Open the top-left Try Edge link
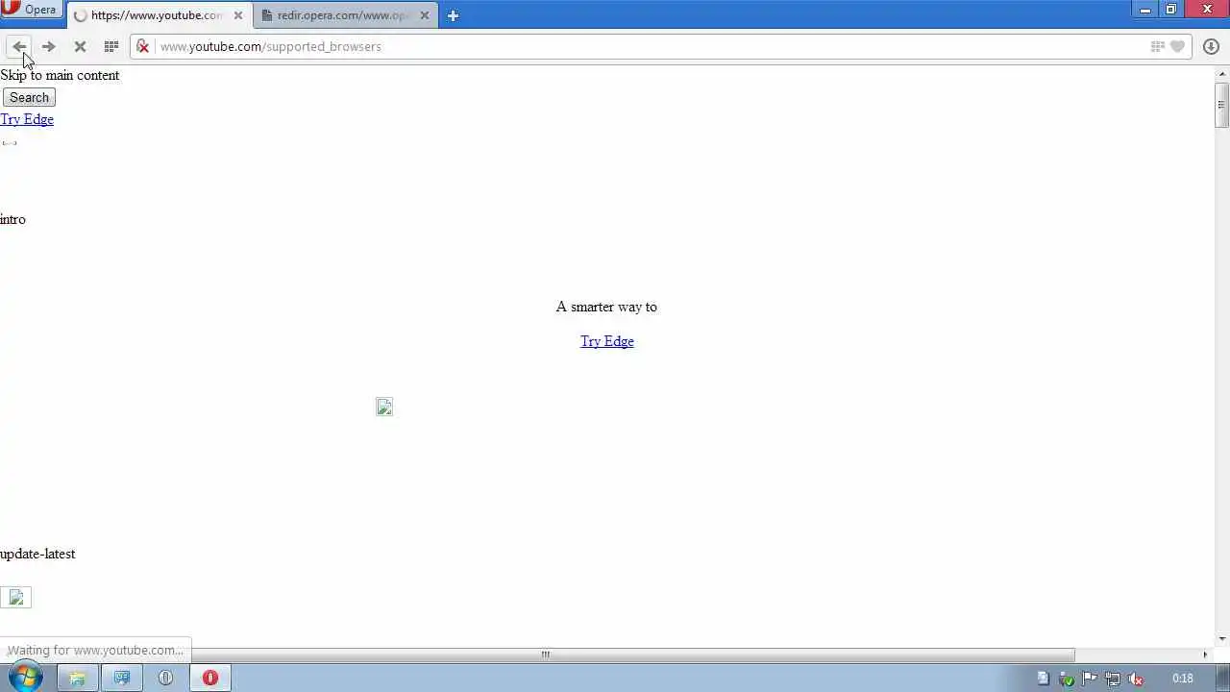 click(x=27, y=119)
